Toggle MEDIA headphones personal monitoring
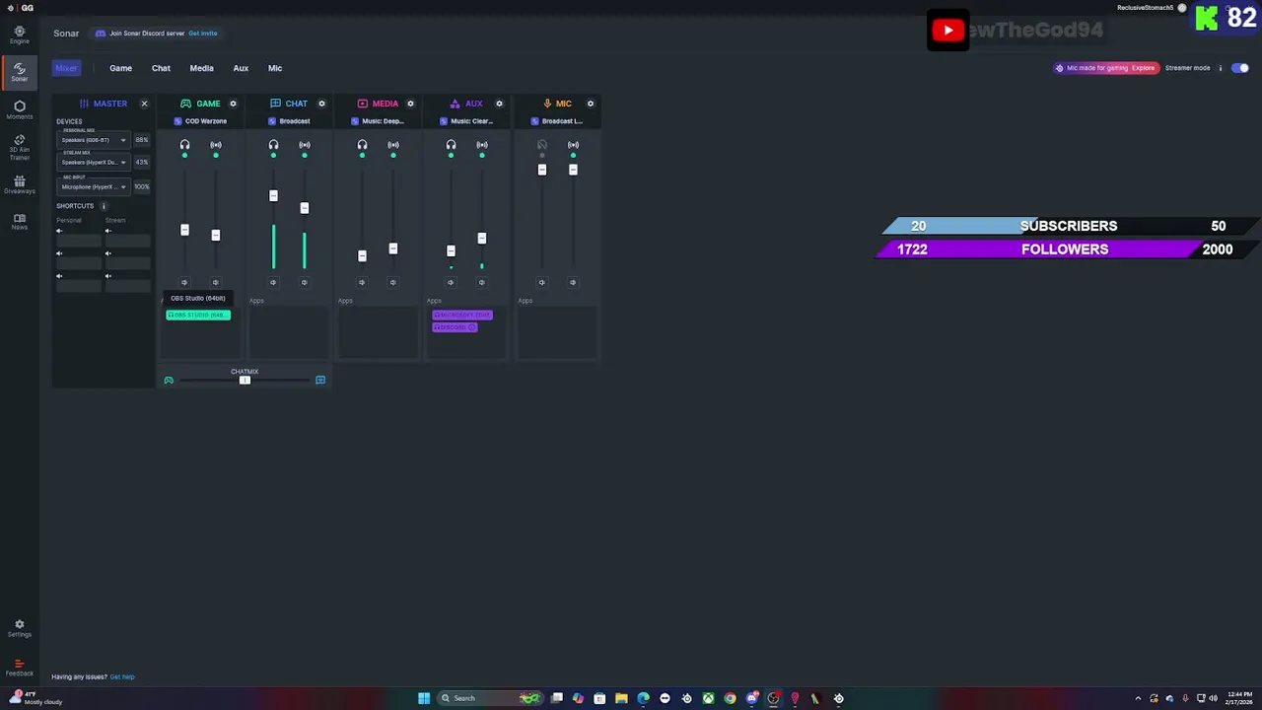Viewport: 1262px width, 710px height. point(362,145)
